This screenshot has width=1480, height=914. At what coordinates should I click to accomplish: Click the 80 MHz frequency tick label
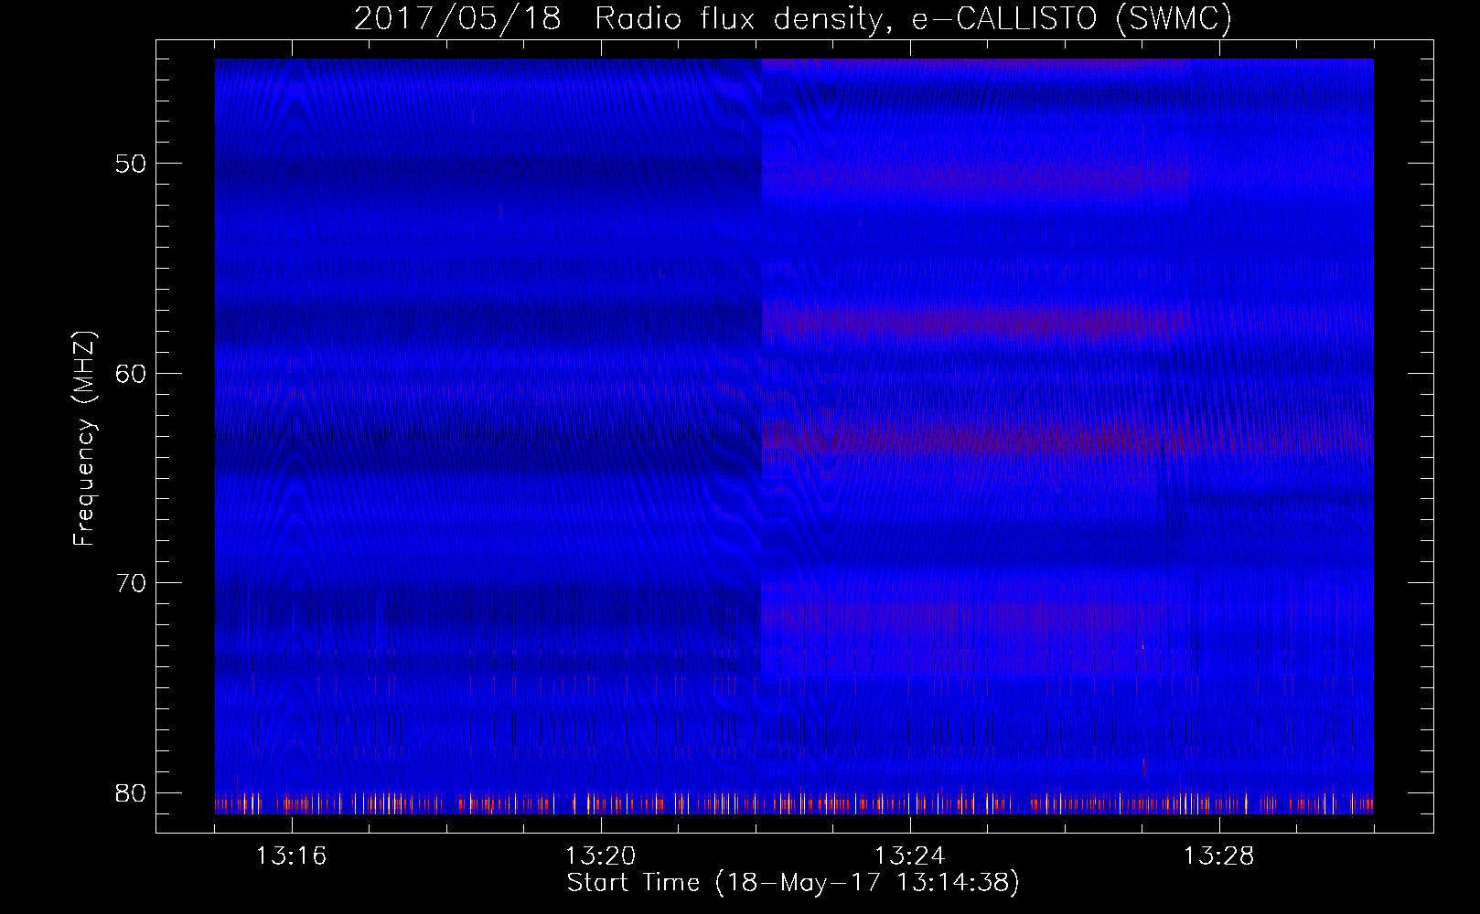[x=132, y=792]
